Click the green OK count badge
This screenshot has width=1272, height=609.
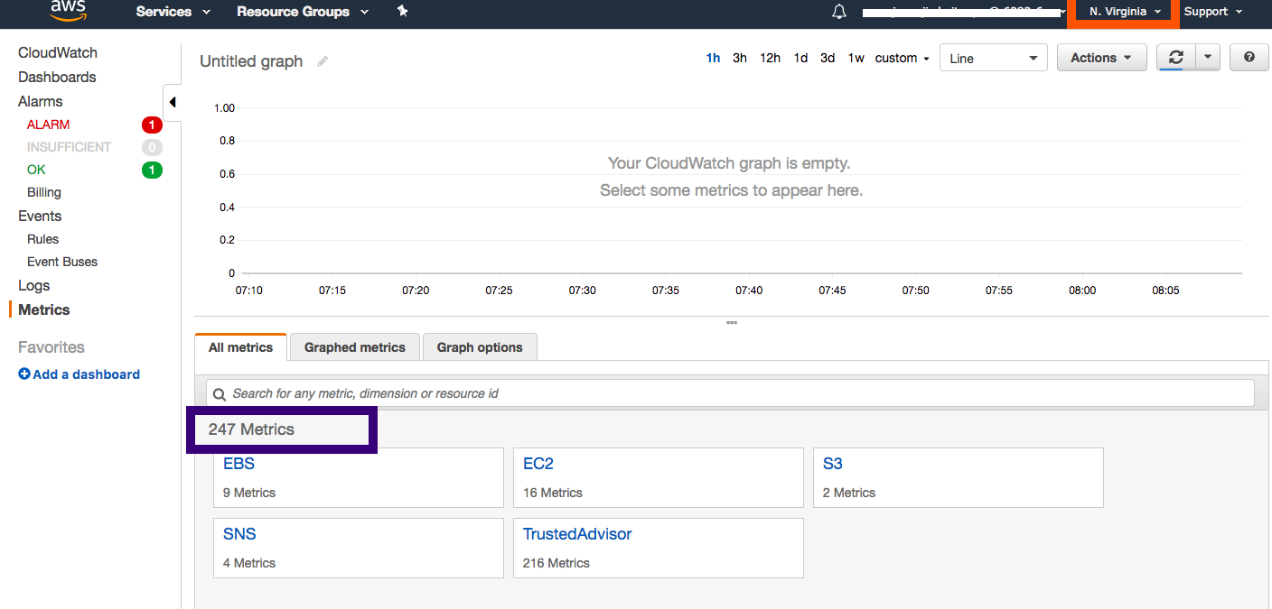(x=152, y=170)
